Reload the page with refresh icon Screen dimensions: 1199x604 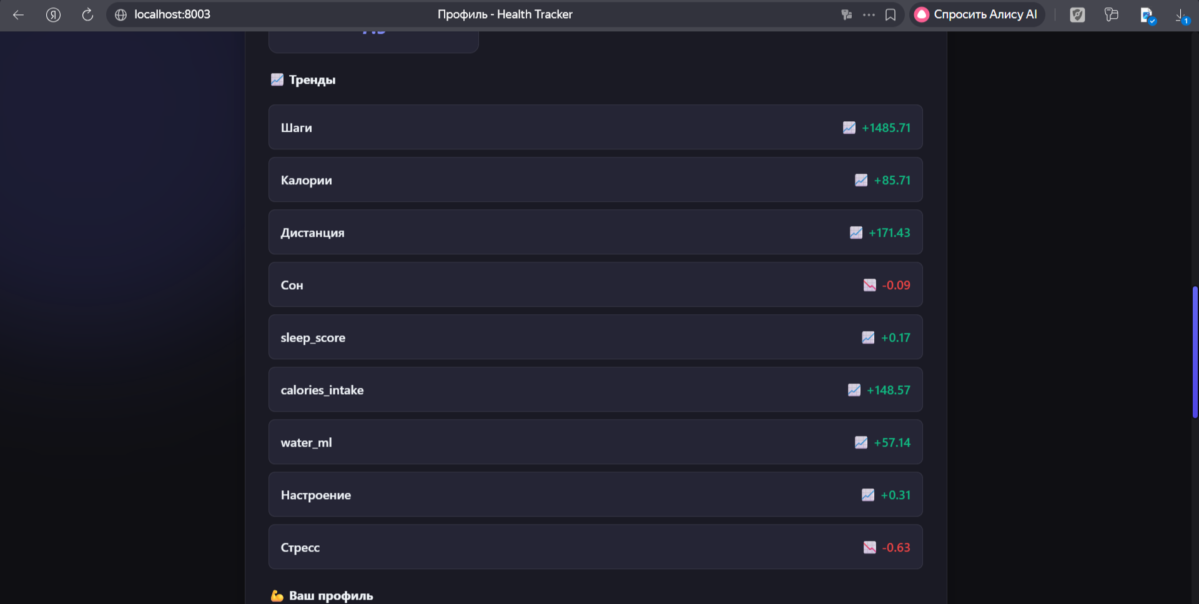[87, 14]
